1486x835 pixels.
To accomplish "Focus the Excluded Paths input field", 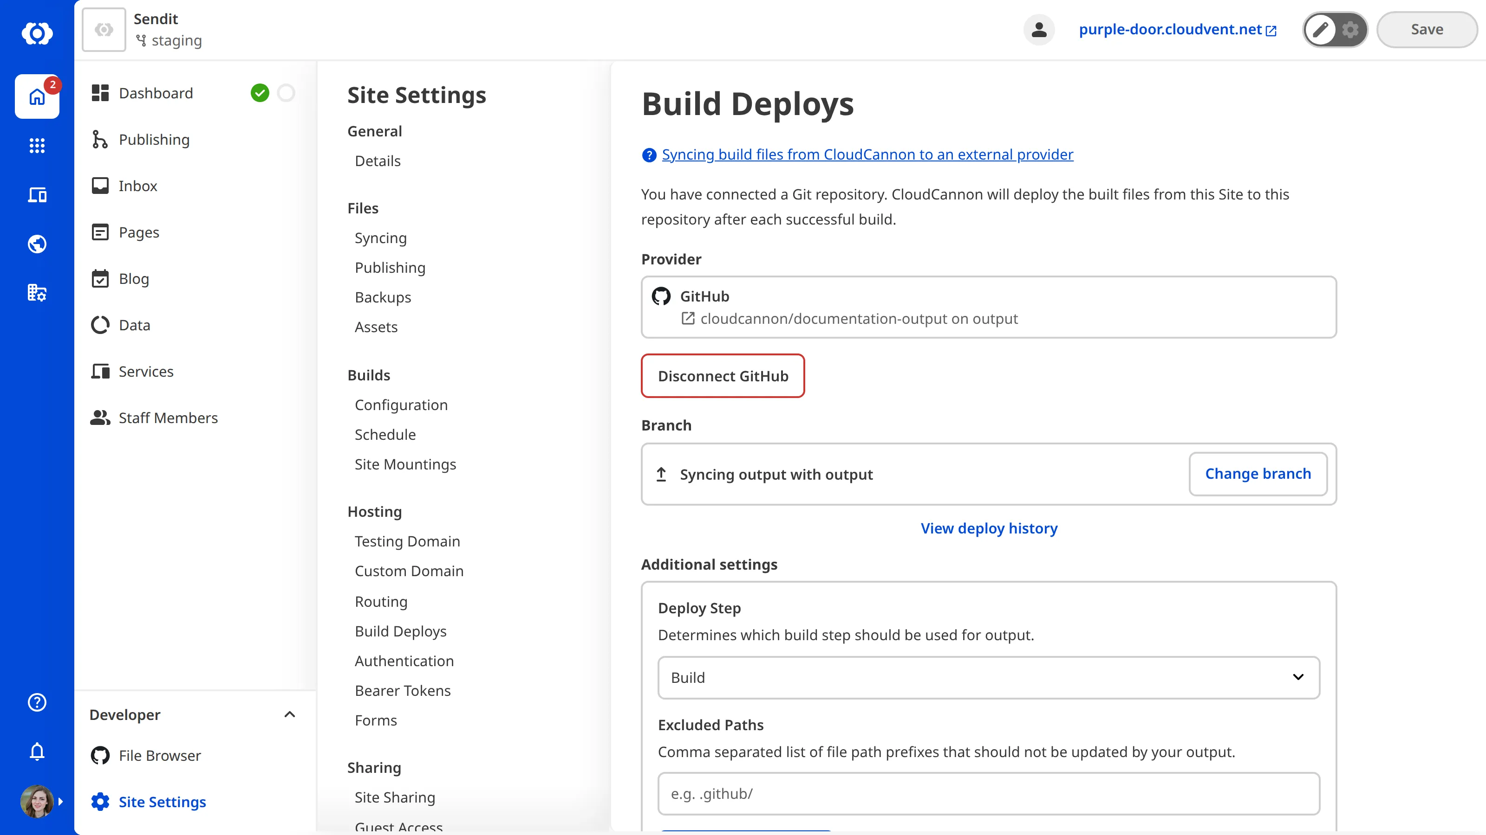I will point(989,794).
